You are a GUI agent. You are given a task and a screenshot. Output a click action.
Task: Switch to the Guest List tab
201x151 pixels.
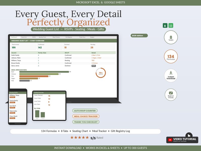[24, 37]
